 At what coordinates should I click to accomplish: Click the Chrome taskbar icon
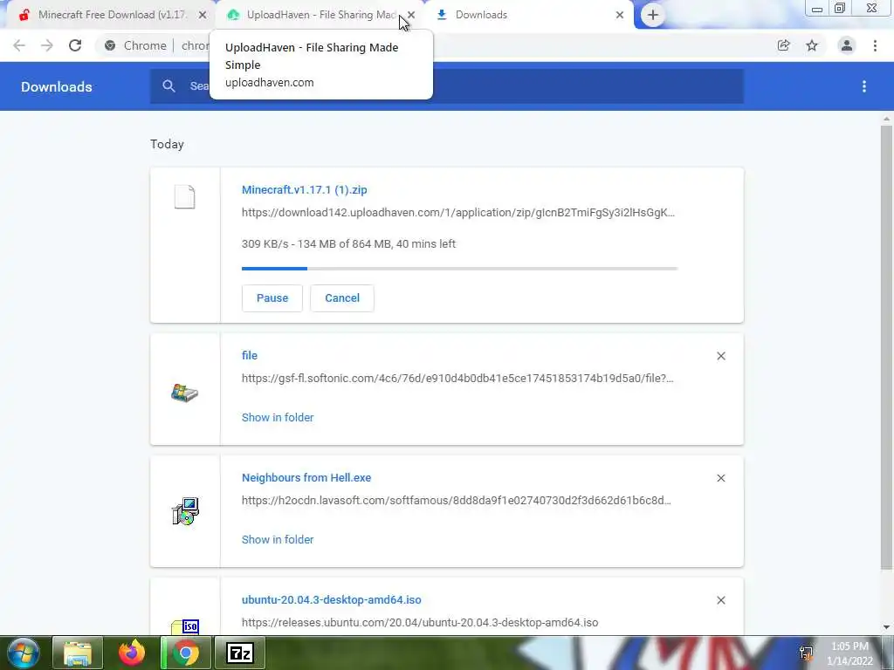pos(185,653)
